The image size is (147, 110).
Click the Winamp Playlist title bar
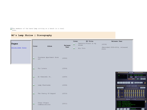pyautogui.click(x=131, y=99)
